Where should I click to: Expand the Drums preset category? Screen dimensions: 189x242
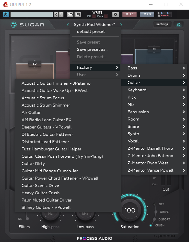coord(154,75)
